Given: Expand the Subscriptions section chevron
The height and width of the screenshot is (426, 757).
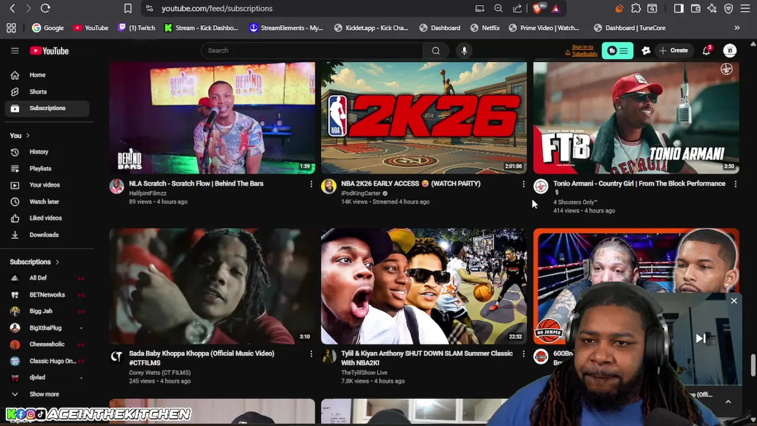Looking at the screenshot, I should pyautogui.click(x=57, y=262).
